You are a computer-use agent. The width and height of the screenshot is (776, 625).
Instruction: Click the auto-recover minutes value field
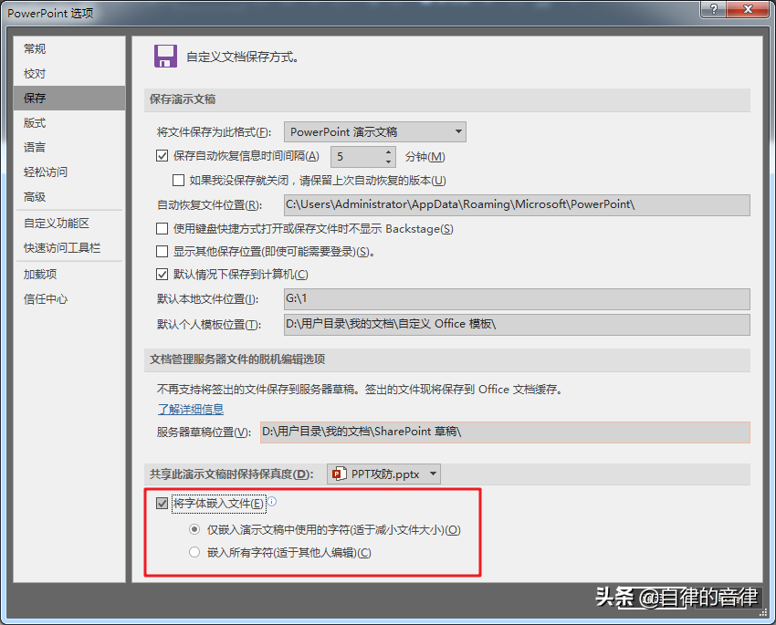[357, 157]
